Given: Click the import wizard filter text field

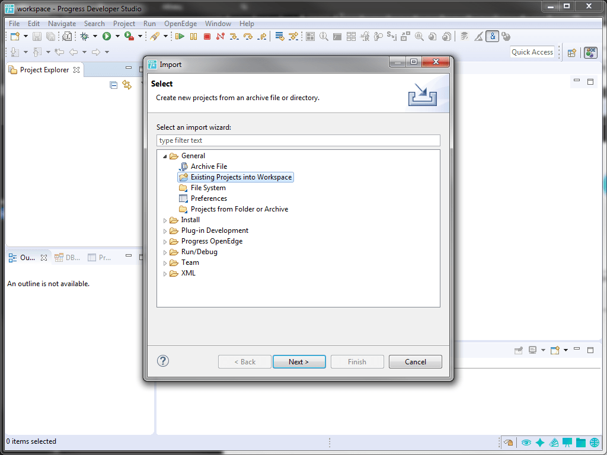Looking at the screenshot, I should pyautogui.click(x=298, y=140).
